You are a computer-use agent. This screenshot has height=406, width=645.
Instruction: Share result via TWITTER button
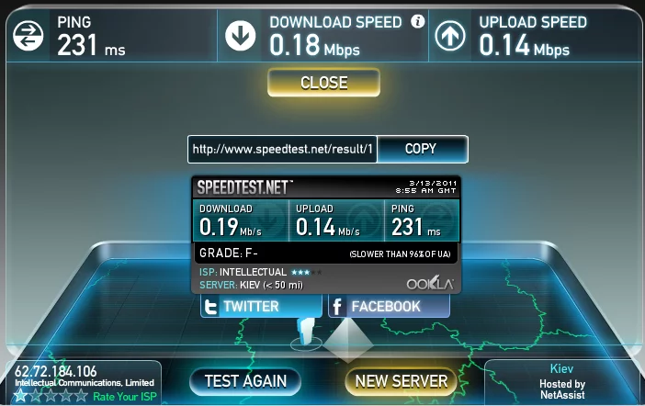(x=261, y=307)
